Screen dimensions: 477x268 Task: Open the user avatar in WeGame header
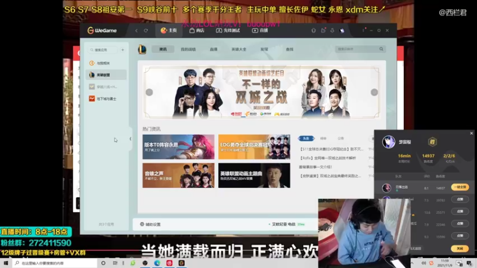(342, 30)
